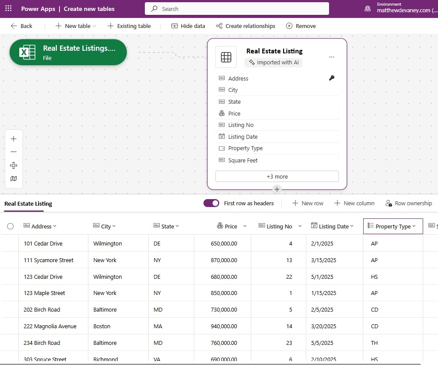Open the Listing No column header dropdown

coord(300,226)
